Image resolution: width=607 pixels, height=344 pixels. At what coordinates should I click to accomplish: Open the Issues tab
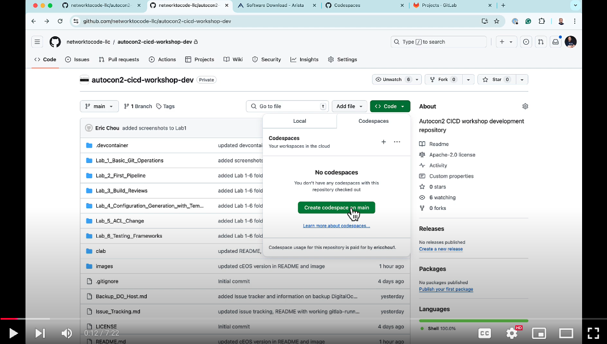click(x=78, y=59)
